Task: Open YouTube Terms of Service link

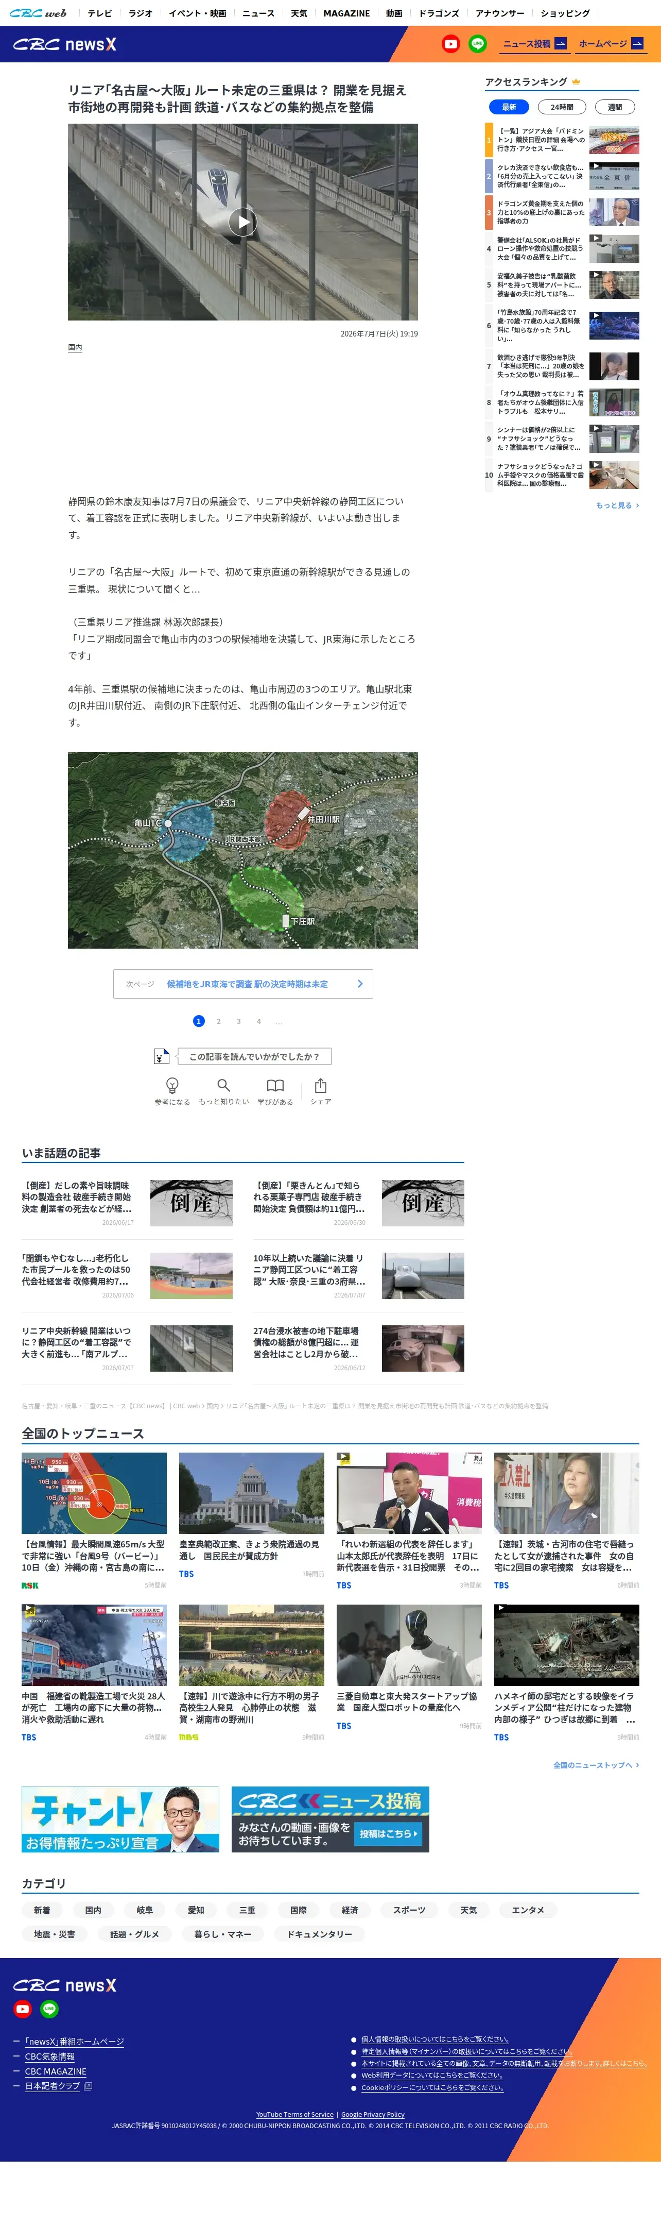Action: pyautogui.click(x=294, y=2114)
